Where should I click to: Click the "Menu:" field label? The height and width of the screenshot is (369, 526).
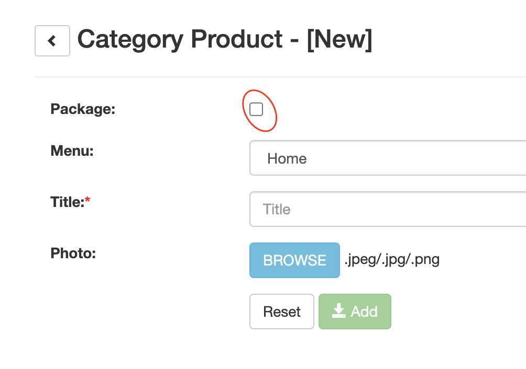pyautogui.click(x=72, y=151)
